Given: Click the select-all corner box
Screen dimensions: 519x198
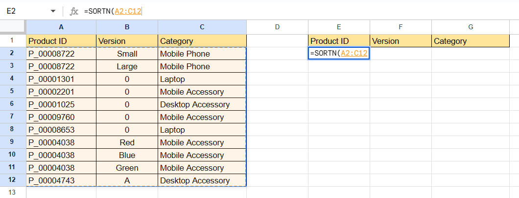Looking at the screenshot, I should click(x=13, y=27).
